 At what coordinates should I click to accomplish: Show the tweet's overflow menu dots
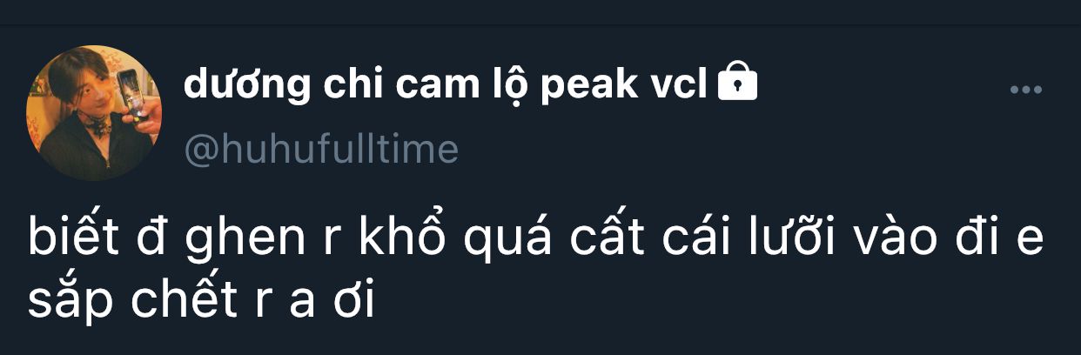pos(1025,90)
